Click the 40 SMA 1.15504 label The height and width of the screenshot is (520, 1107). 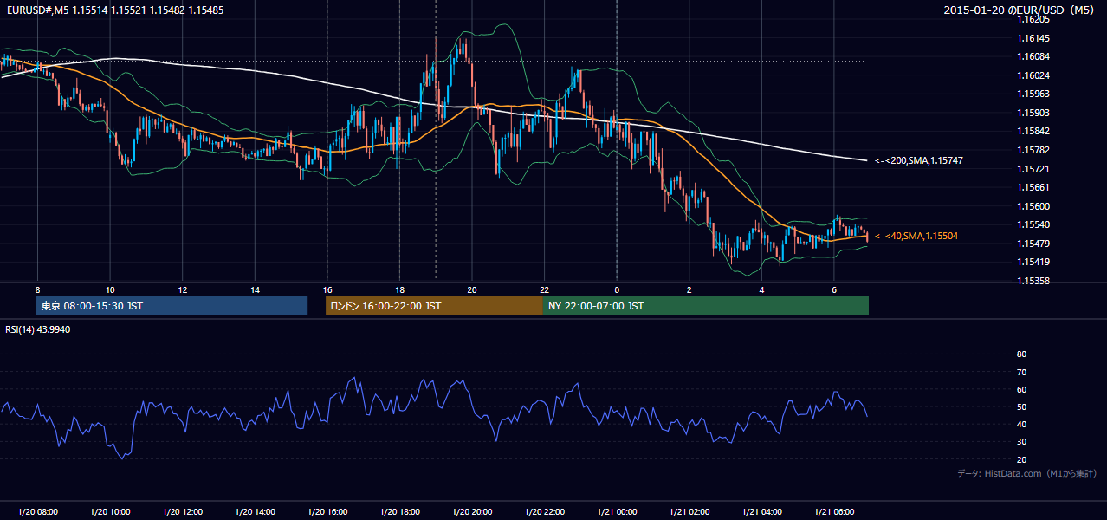tap(916, 236)
